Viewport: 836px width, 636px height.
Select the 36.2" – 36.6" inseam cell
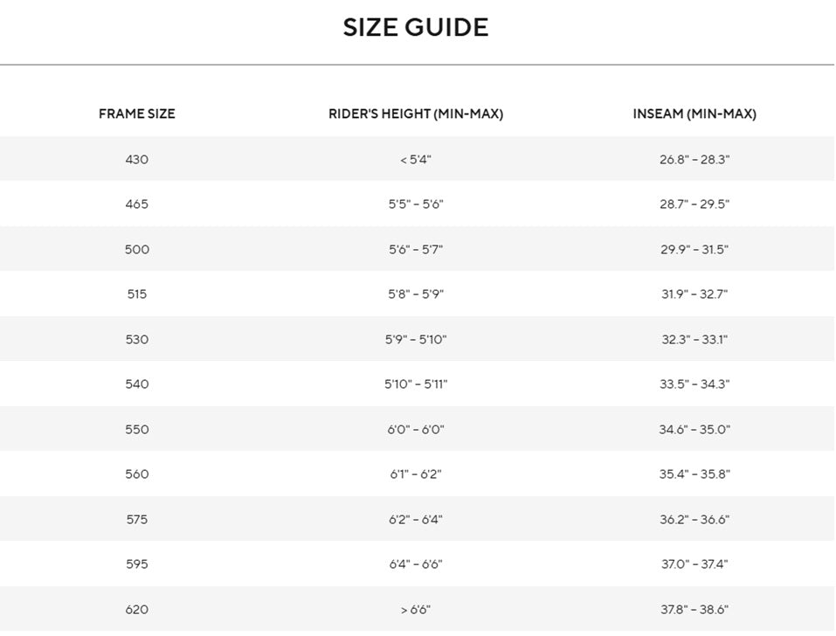pos(694,520)
